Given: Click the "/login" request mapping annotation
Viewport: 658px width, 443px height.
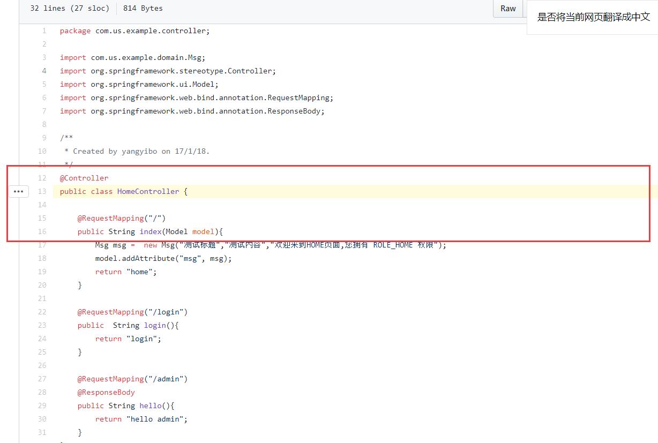Looking at the screenshot, I should 132,312.
